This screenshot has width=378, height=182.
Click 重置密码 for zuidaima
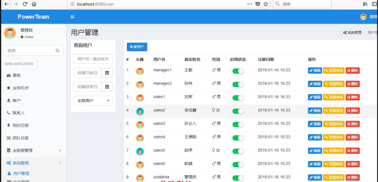[334, 178]
